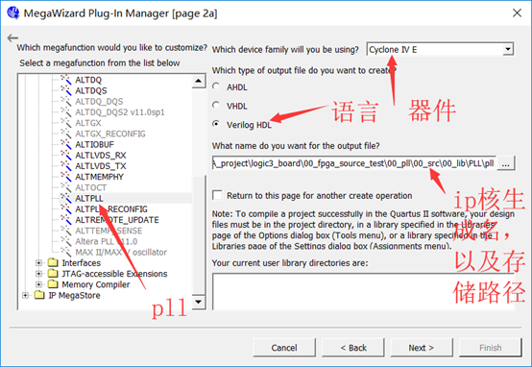Click the ALTGX_RECONFIG icon
This screenshot has width=532, height=367.
tap(66, 134)
